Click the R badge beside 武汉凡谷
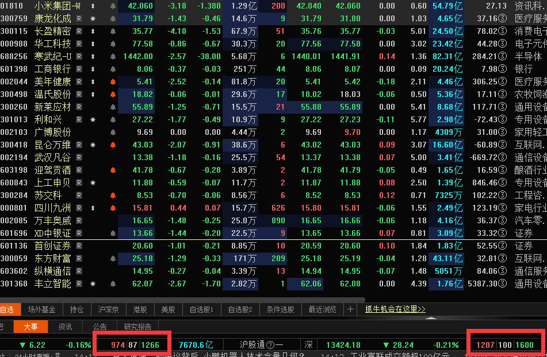547x357 pixels. point(79,158)
